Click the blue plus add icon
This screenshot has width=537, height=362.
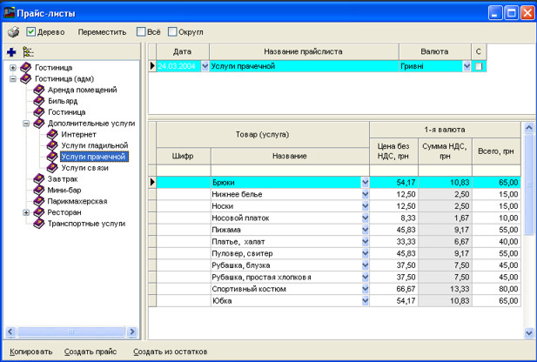11,52
